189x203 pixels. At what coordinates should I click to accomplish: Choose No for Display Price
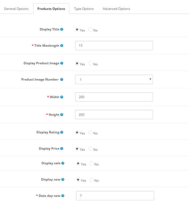[x=91, y=149]
